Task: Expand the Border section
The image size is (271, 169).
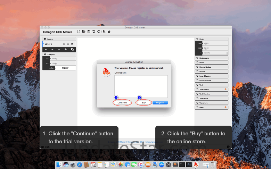Action: (211, 71)
